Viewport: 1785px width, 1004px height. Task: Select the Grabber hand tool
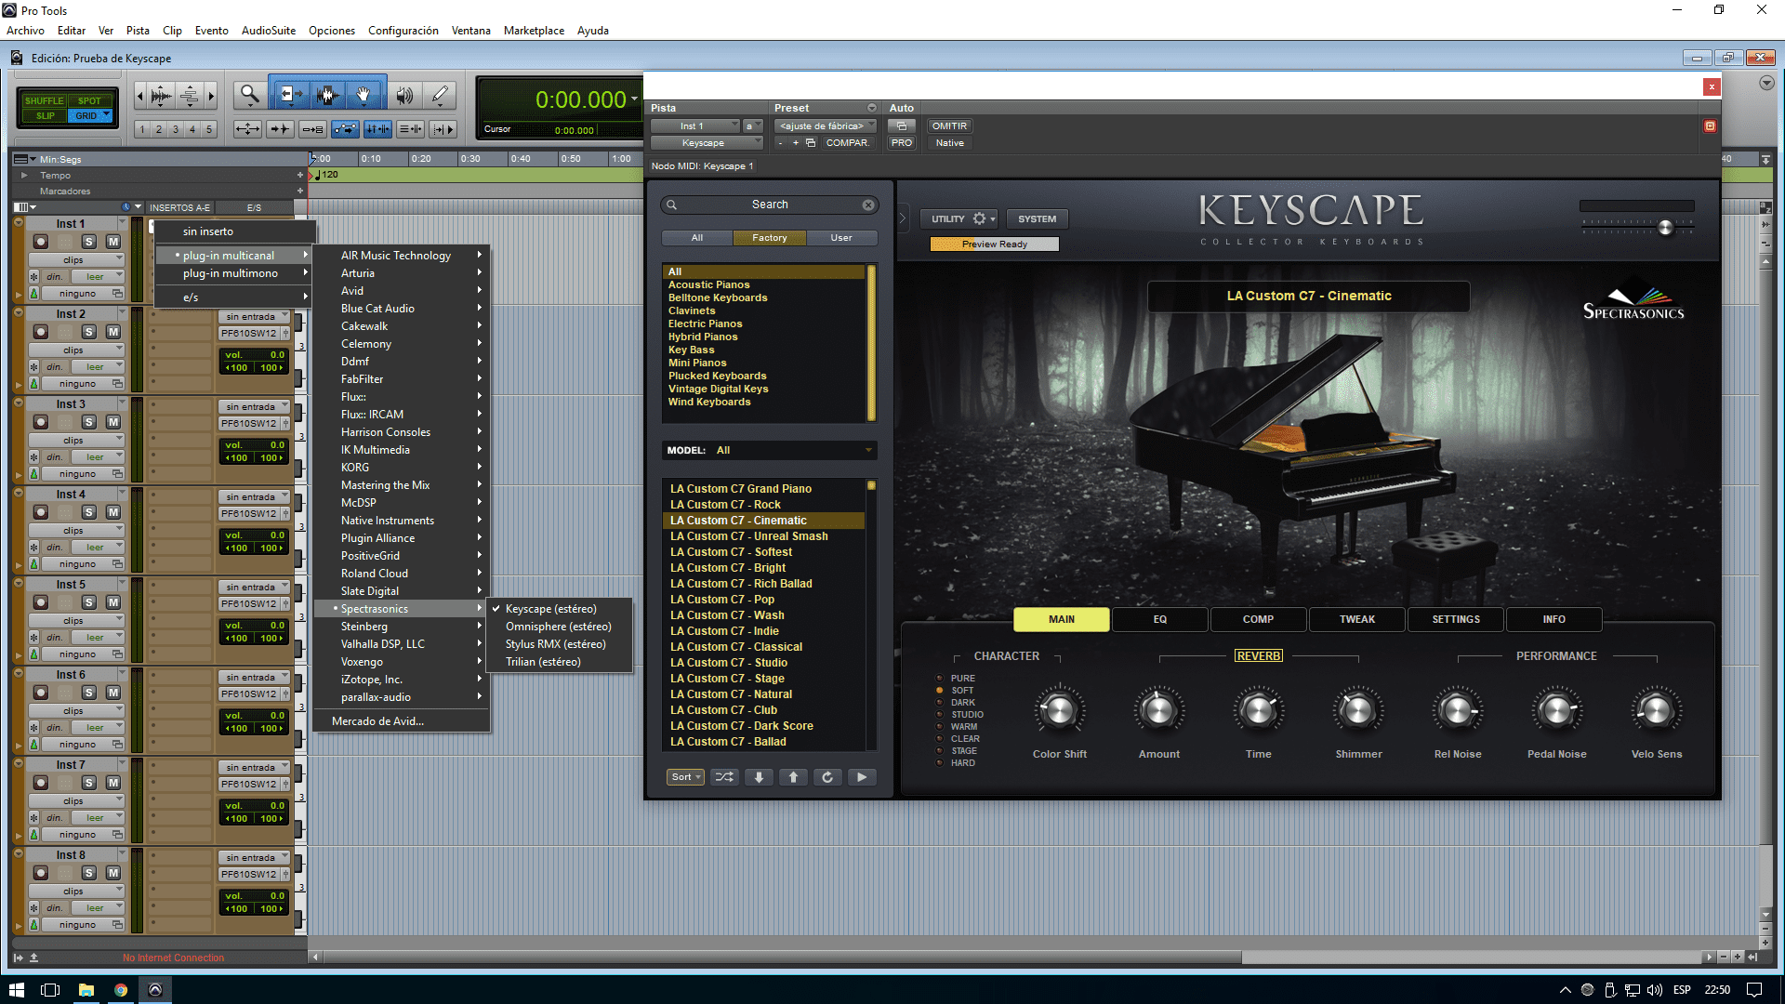tap(364, 94)
